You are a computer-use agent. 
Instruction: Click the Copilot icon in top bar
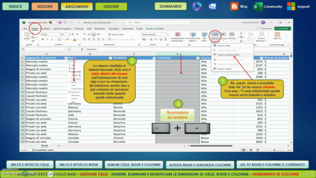tap(197, 6)
